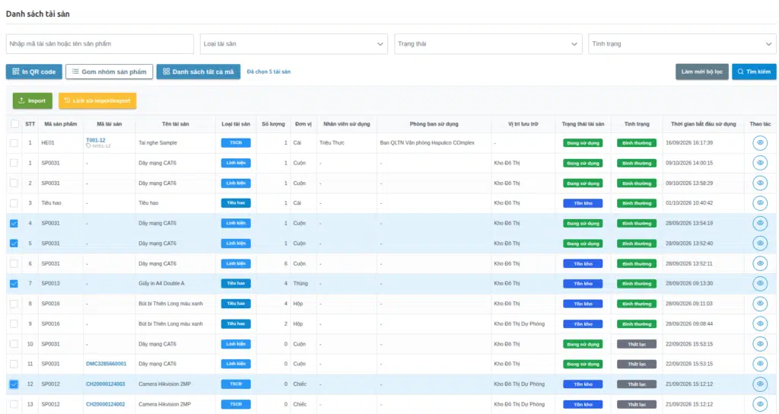Uncheck the CH20000124003 camera row checkbox
This screenshot has width=779, height=414.
[14, 384]
